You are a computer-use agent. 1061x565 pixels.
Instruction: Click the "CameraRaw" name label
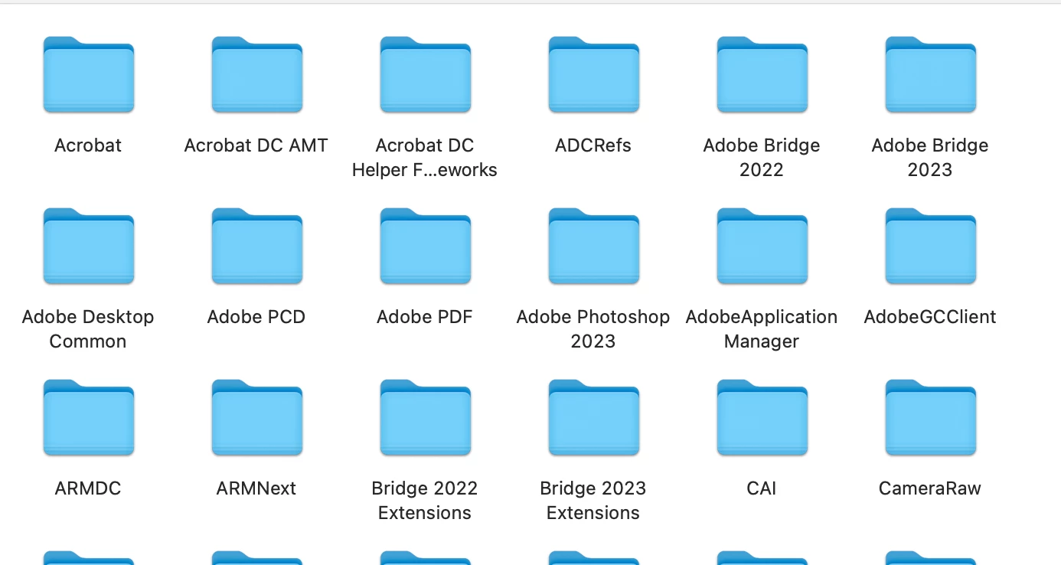930,488
